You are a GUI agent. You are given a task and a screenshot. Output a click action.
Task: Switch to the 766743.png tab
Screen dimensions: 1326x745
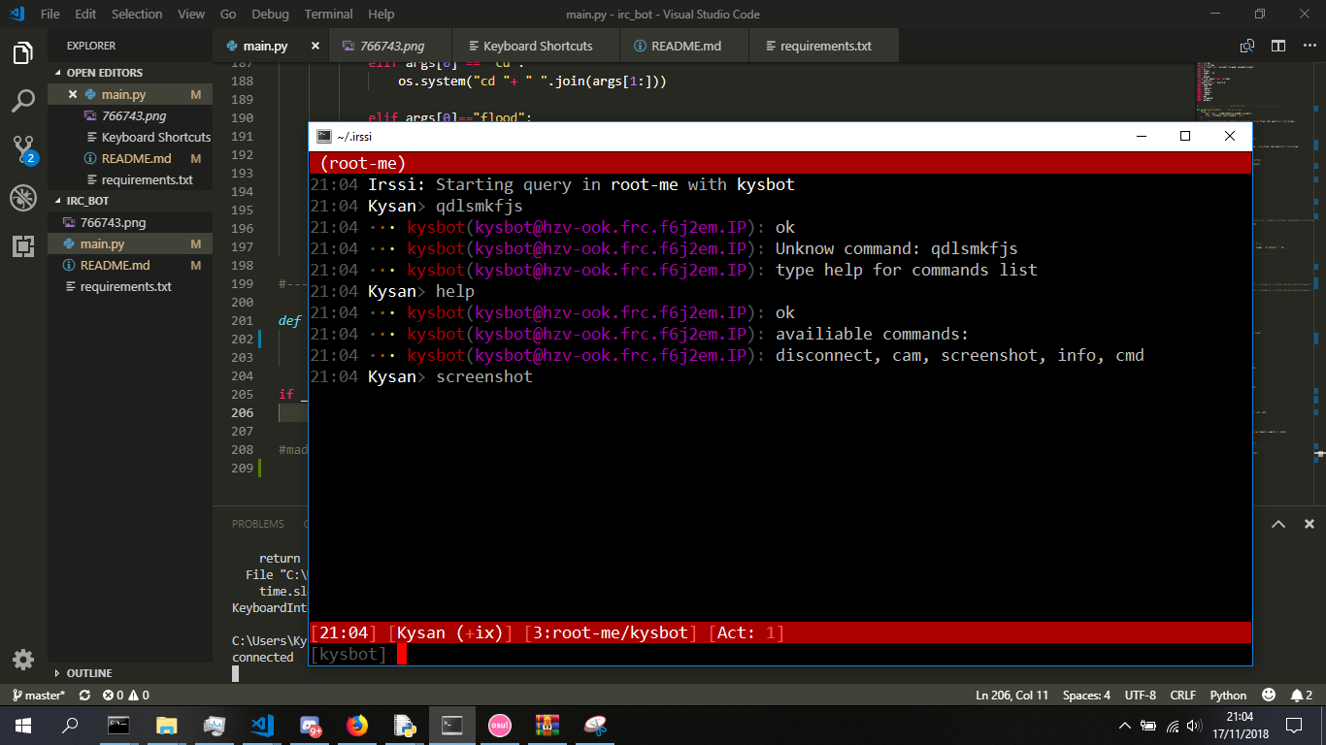point(391,46)
